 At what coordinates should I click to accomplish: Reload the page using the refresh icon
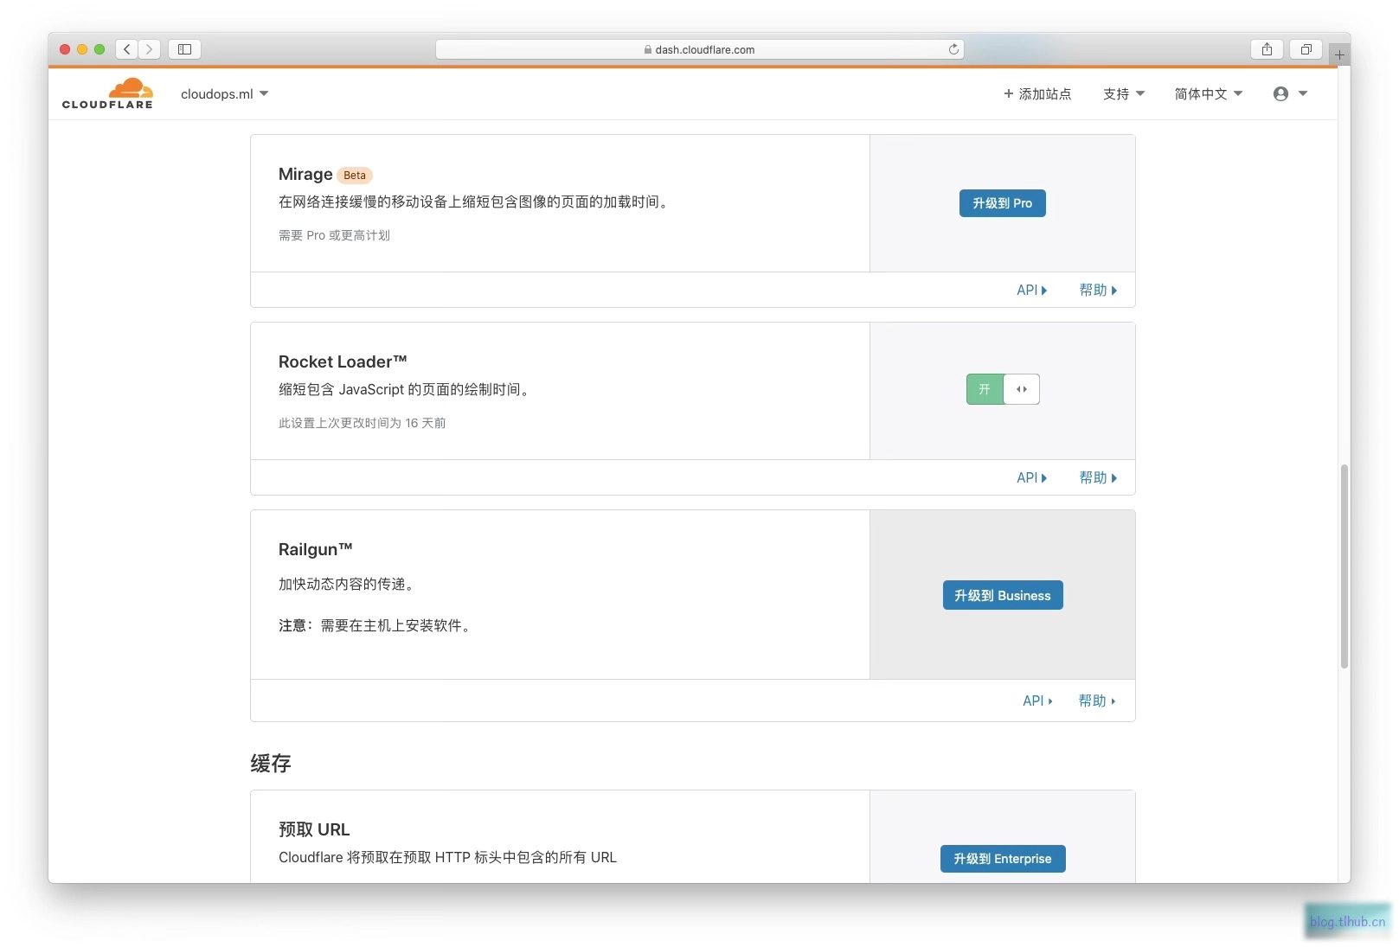pos(953,49)
